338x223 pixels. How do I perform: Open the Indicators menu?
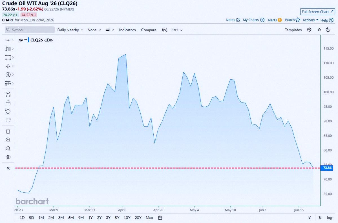pos(127,30)
